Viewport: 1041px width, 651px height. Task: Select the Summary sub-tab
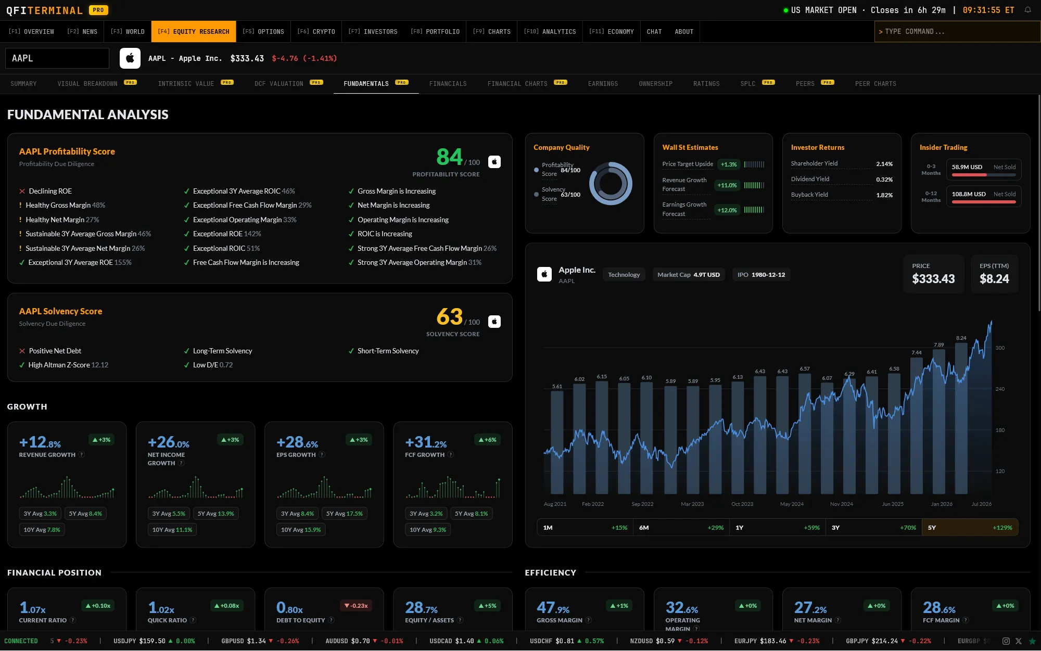point(23,84)
